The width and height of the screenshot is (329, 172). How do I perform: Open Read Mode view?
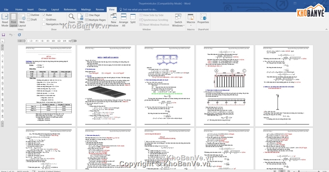tap(5, 20)
